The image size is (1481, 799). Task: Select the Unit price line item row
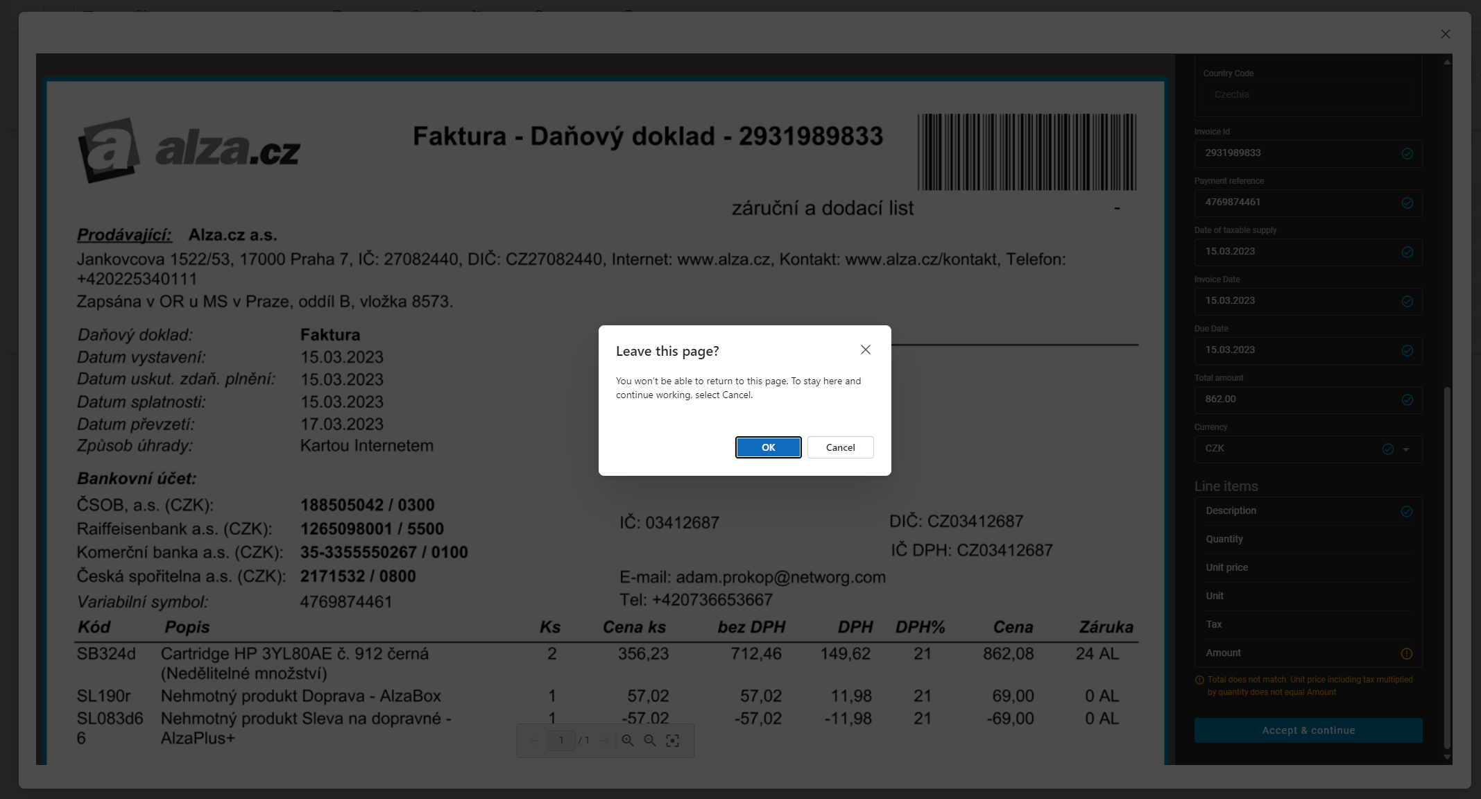(x=1308, y=568)
